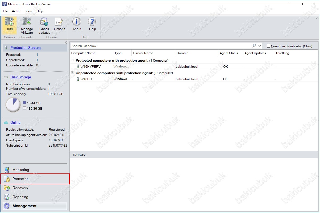Collapse the Protected computers group
Viewport: 320px width, 213px height.
coord(72,60)
